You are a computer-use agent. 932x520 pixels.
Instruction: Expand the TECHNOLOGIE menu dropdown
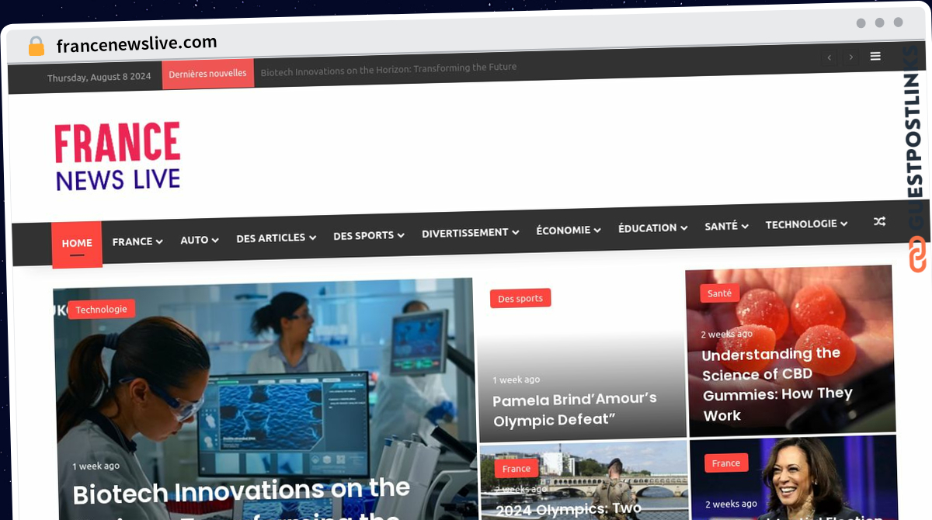pos(806,224)
